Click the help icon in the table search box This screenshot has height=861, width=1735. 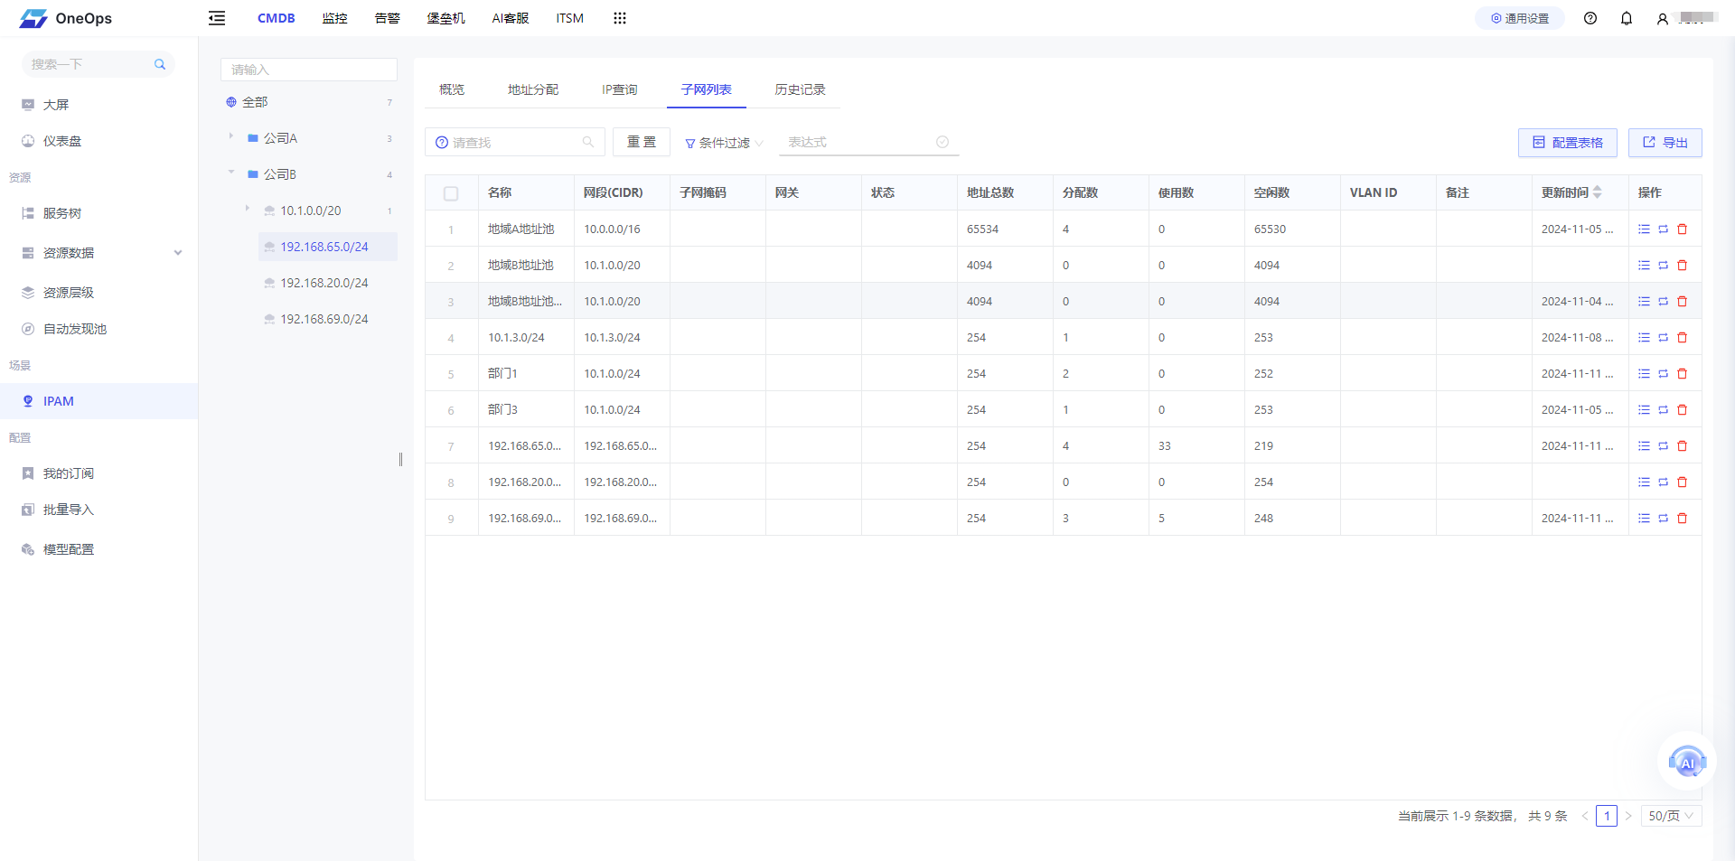click(x=442, y=143)
